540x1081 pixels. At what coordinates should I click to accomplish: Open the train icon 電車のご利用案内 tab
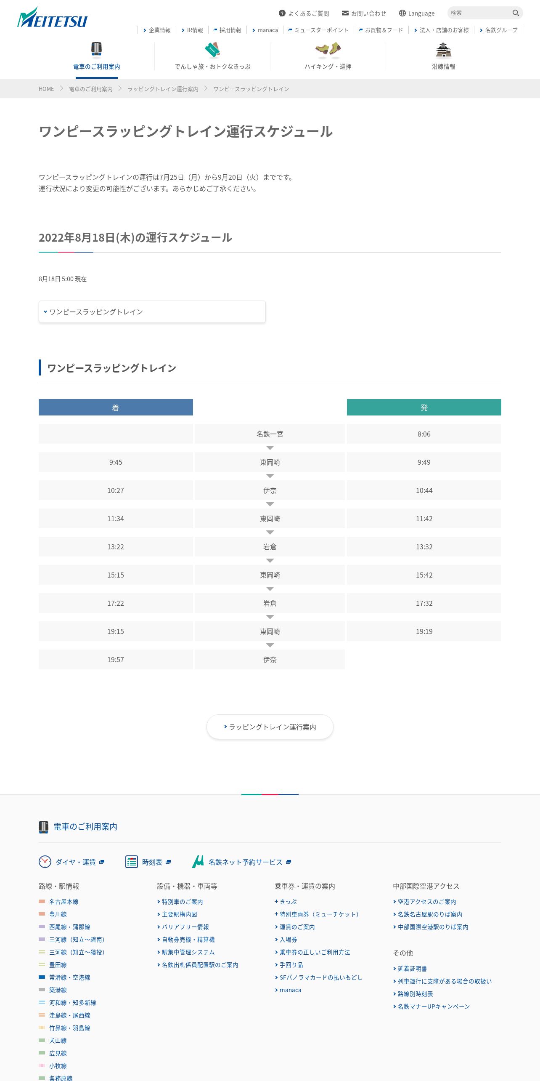coord(97,56)
